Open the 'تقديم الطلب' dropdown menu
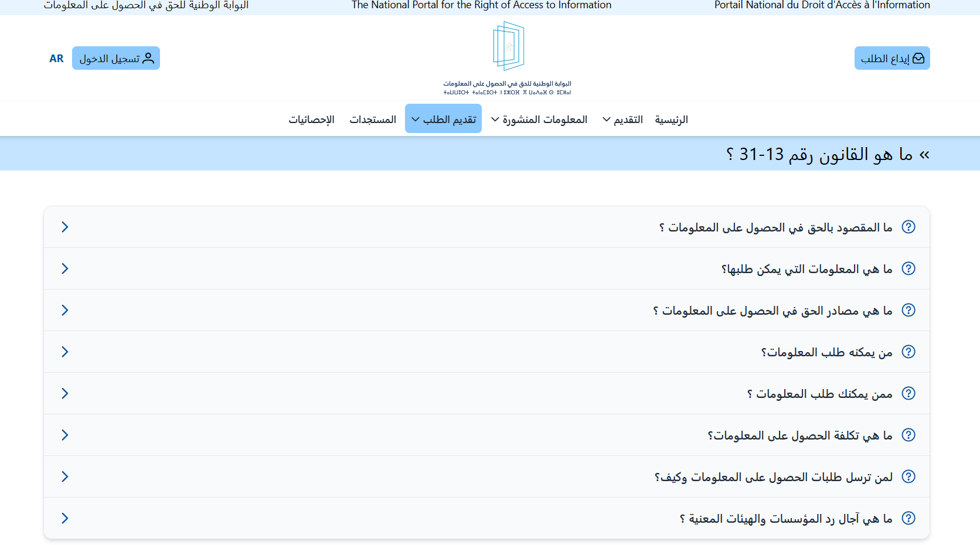 pos(443,119)
